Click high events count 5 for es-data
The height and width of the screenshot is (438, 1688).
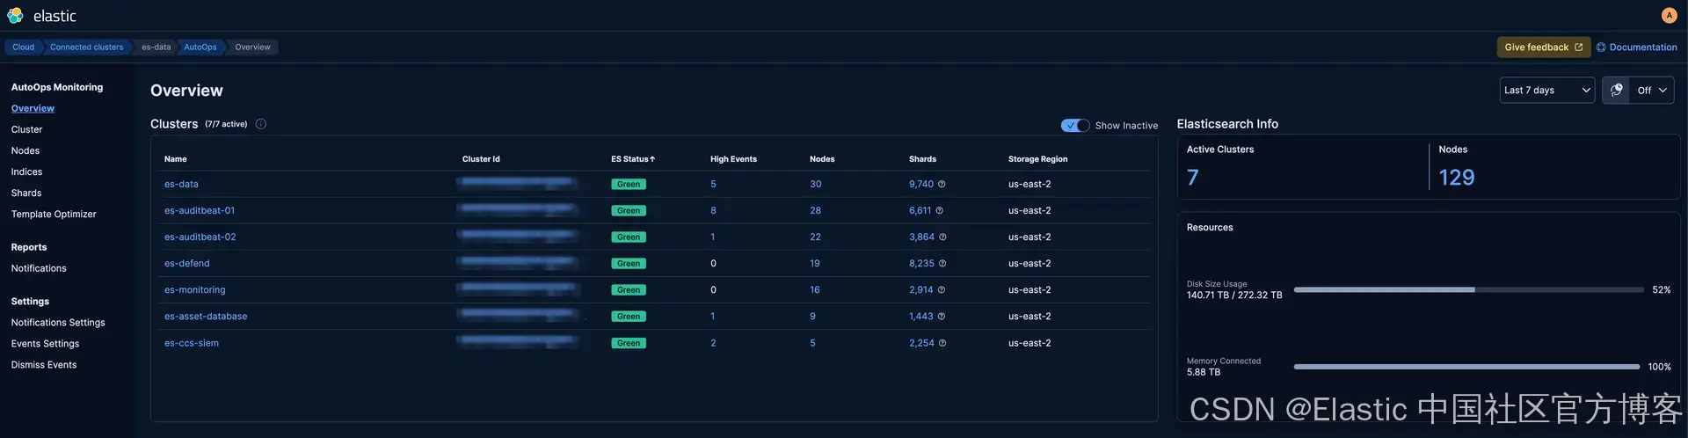(713, 184)
